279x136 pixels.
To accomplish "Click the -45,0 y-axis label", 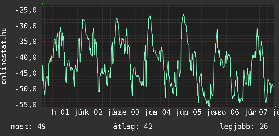I will [26, 73].
